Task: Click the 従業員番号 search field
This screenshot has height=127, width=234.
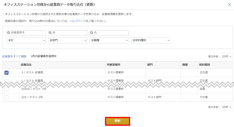Action: pyautogui.click(x=26, y=33)
